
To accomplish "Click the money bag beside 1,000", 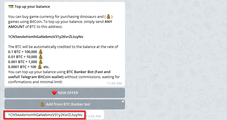I will click(x=41, y=62).
